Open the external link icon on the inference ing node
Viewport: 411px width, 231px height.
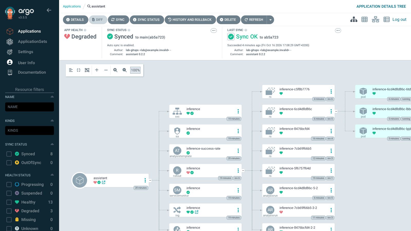point(197,212)
